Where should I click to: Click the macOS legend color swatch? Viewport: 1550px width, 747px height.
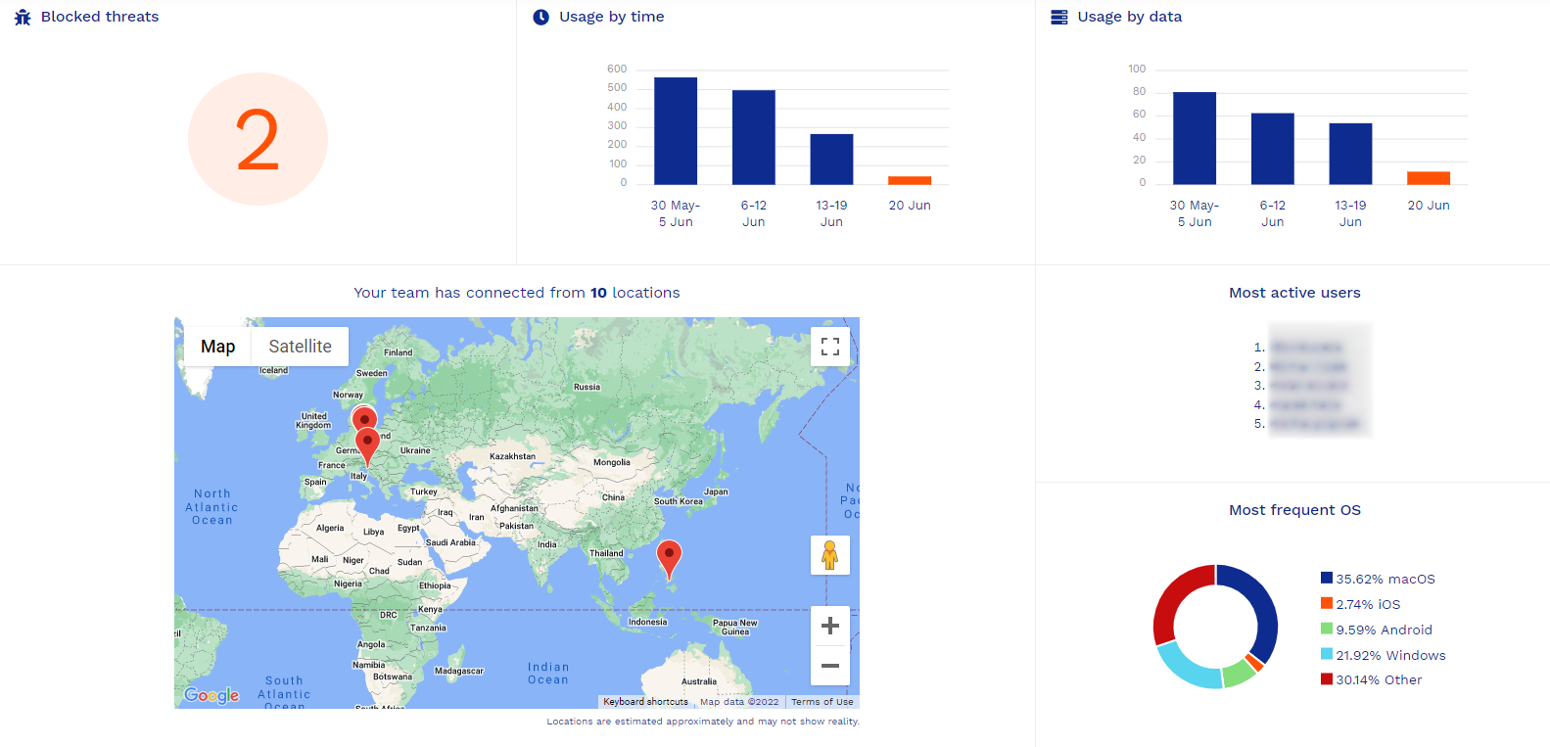pyautogui.click(x=1327, y=579)
